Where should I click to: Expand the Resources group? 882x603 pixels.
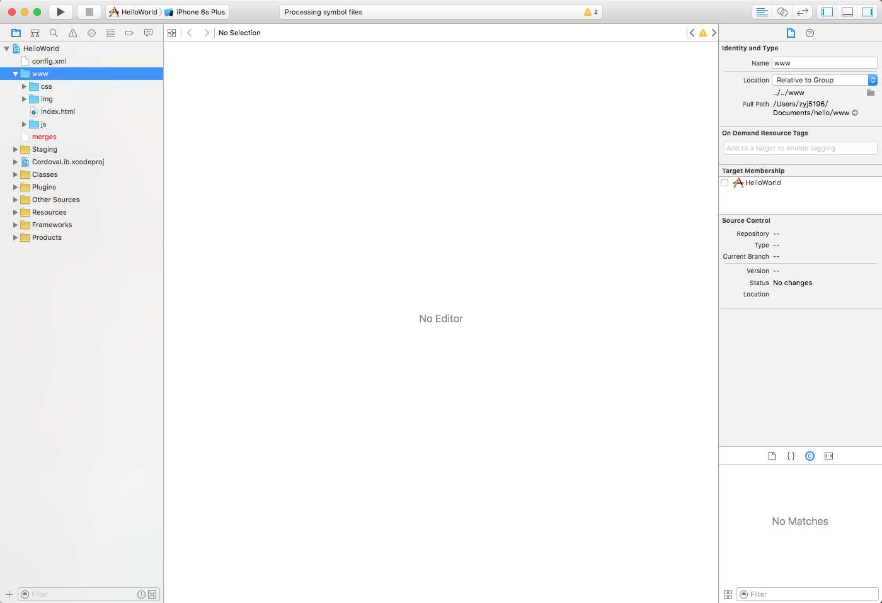pos(16,212)
